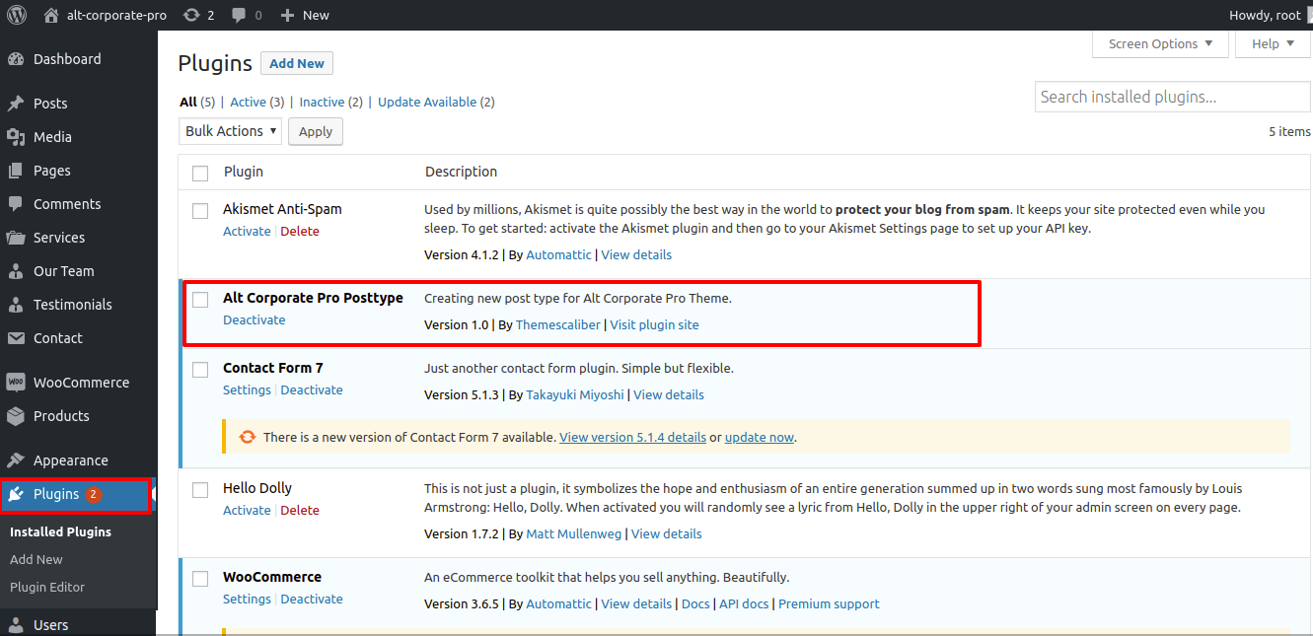The width and height of the screenshot is (1313, 636).
Task: Click update now for Contact Form 7
Action: (x=760, y=437)
